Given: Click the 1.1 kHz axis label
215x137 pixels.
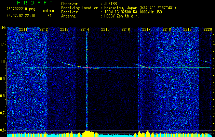Looking at the screenshot, I should [x=3, y=45].
